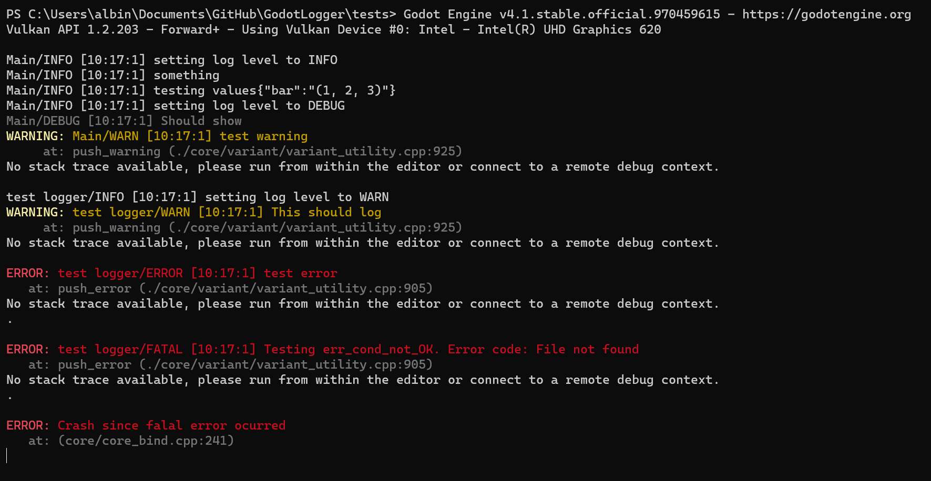Click the 'setting log level to DEBUG' line

[x=176, y=106]
